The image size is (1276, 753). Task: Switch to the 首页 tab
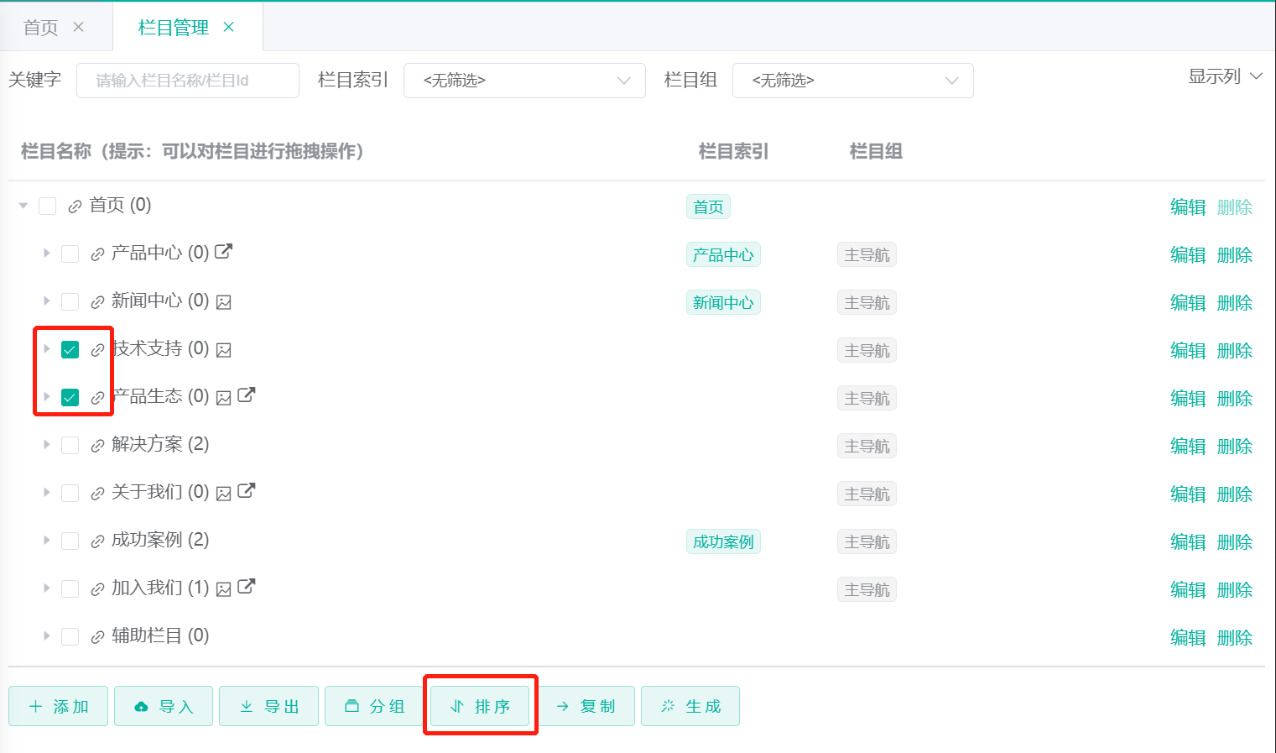tap(40, 28)
